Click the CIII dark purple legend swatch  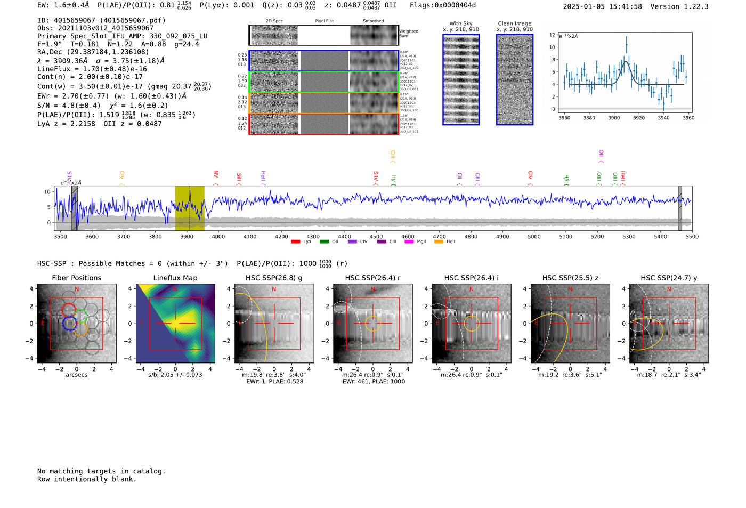[x=382, y=242]
